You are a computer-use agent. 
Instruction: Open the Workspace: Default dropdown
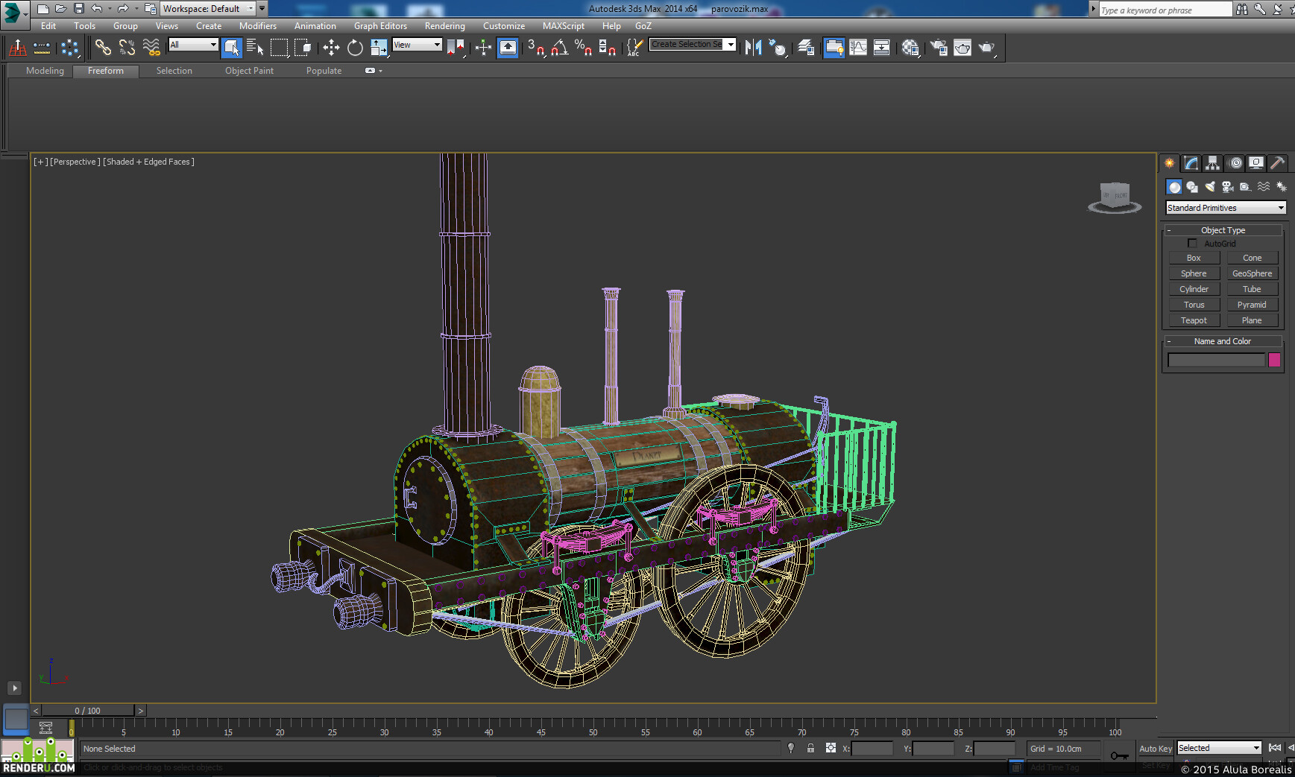click(x=209, y=9)
